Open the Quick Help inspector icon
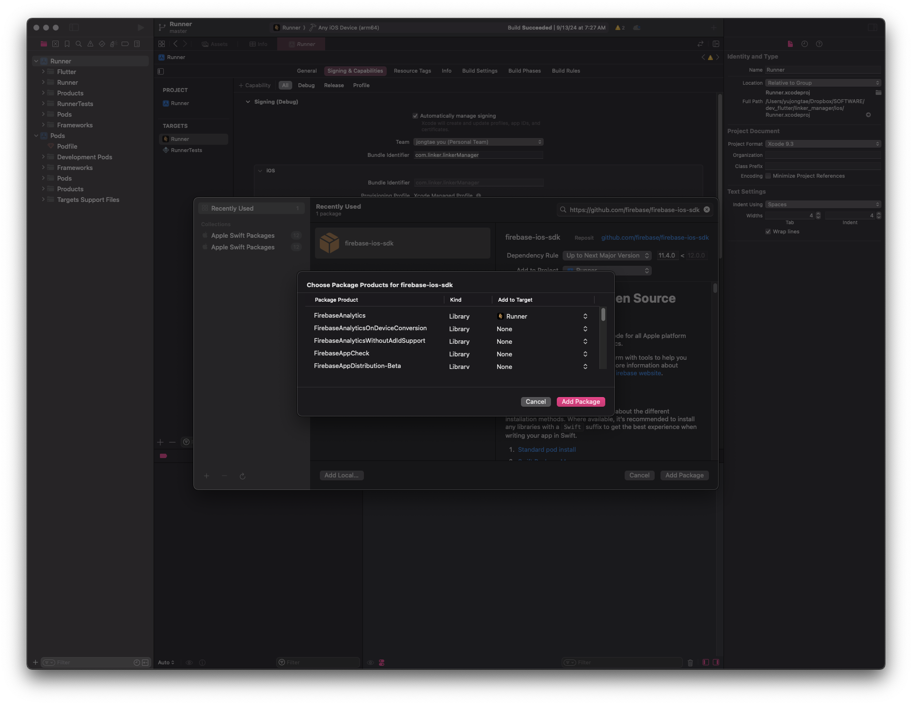Image resolution: width=912 pixels, height=705 pixels. [x=819, y=44]
